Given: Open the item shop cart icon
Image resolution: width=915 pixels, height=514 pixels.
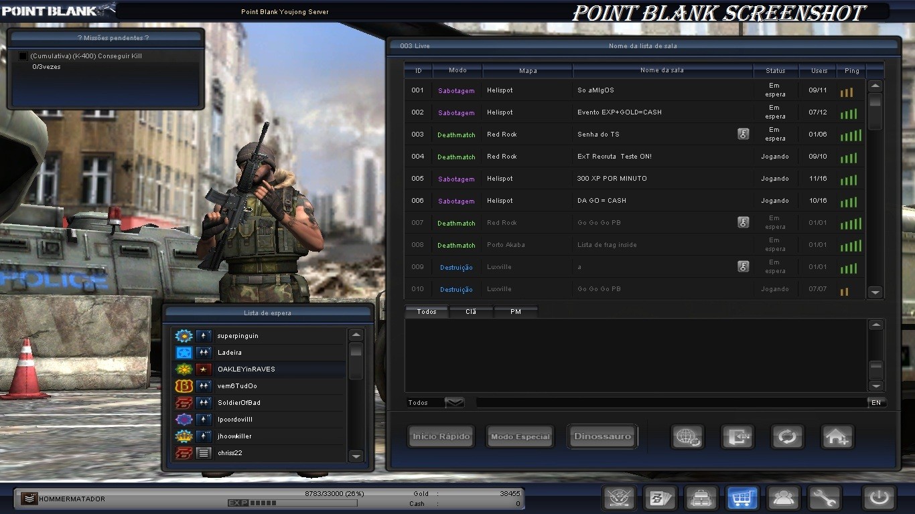Looking at the screenshot, I should point(742,498).
